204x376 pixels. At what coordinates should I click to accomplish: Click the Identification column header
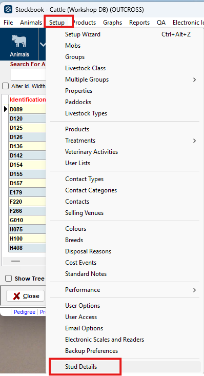(x=28, y=100)
